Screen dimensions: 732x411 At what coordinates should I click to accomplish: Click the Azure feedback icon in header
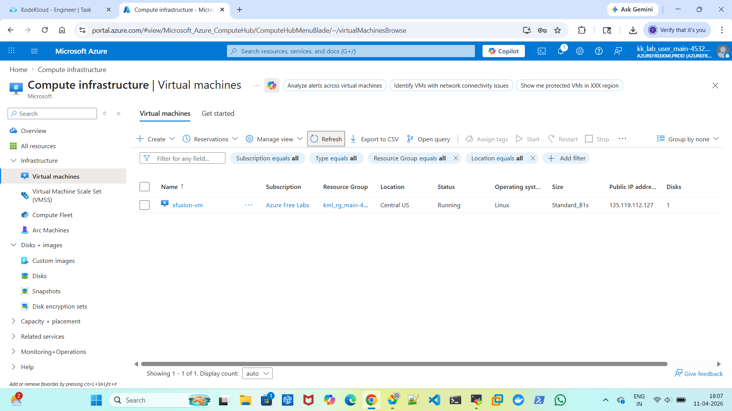click(x=618, y=51)
